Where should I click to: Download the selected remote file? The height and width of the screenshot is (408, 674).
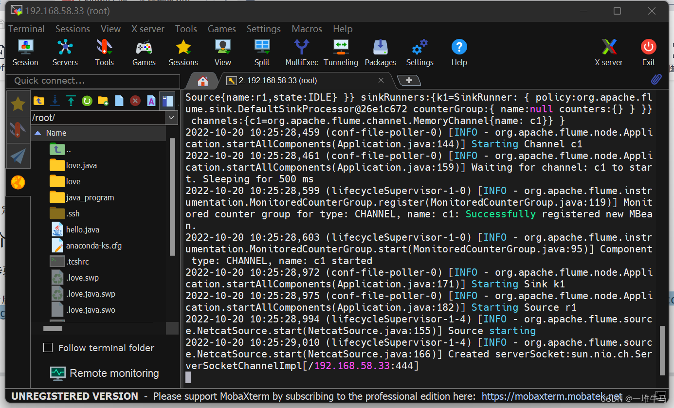tap(55, 101)
